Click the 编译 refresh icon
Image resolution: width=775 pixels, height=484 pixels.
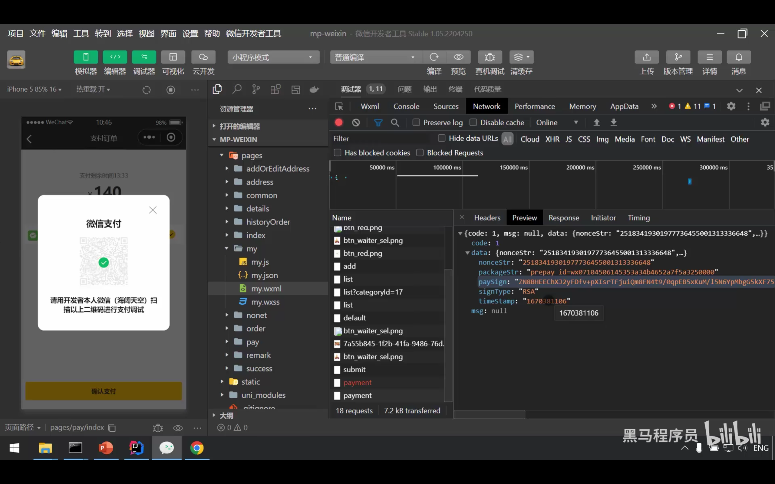pos(434,57)
